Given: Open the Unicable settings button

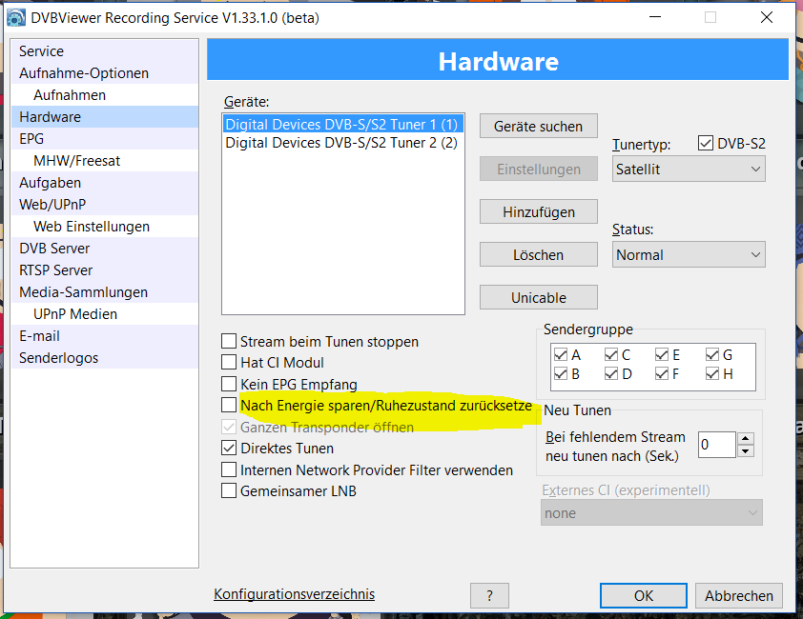Looking at the screenshot, I should click(538, 298).
